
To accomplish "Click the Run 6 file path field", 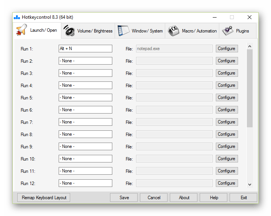I will [174, 110].
